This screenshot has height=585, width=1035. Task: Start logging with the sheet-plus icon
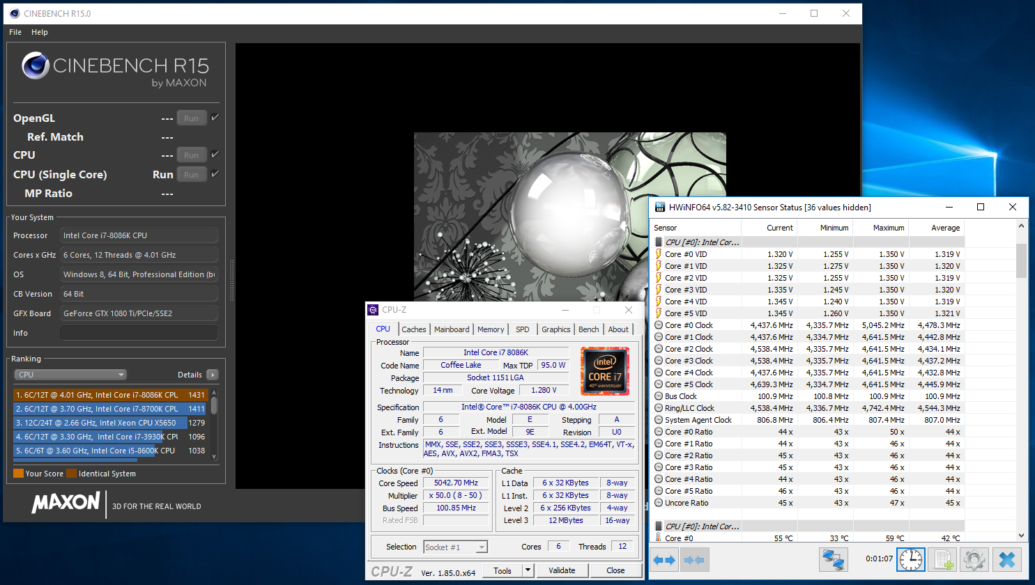(942, 559)
